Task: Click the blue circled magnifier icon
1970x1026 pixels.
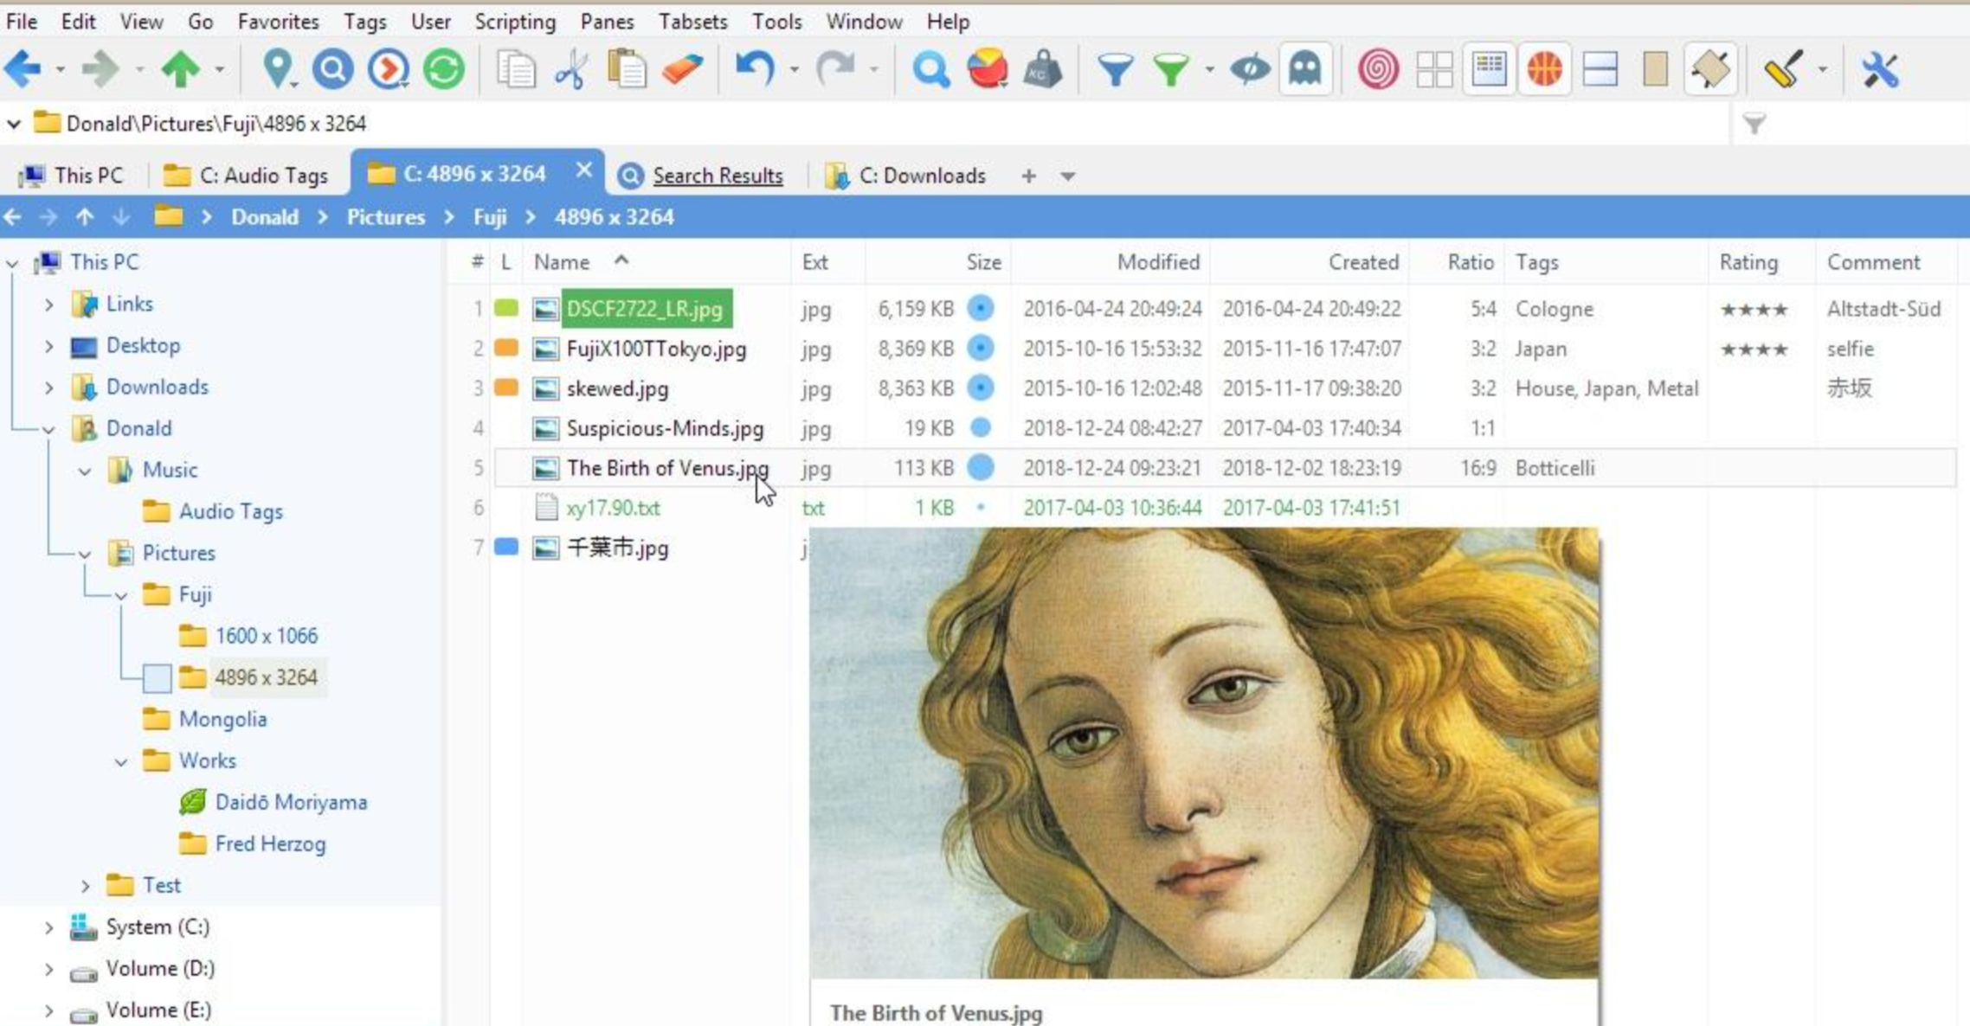Action: [332, 68]
